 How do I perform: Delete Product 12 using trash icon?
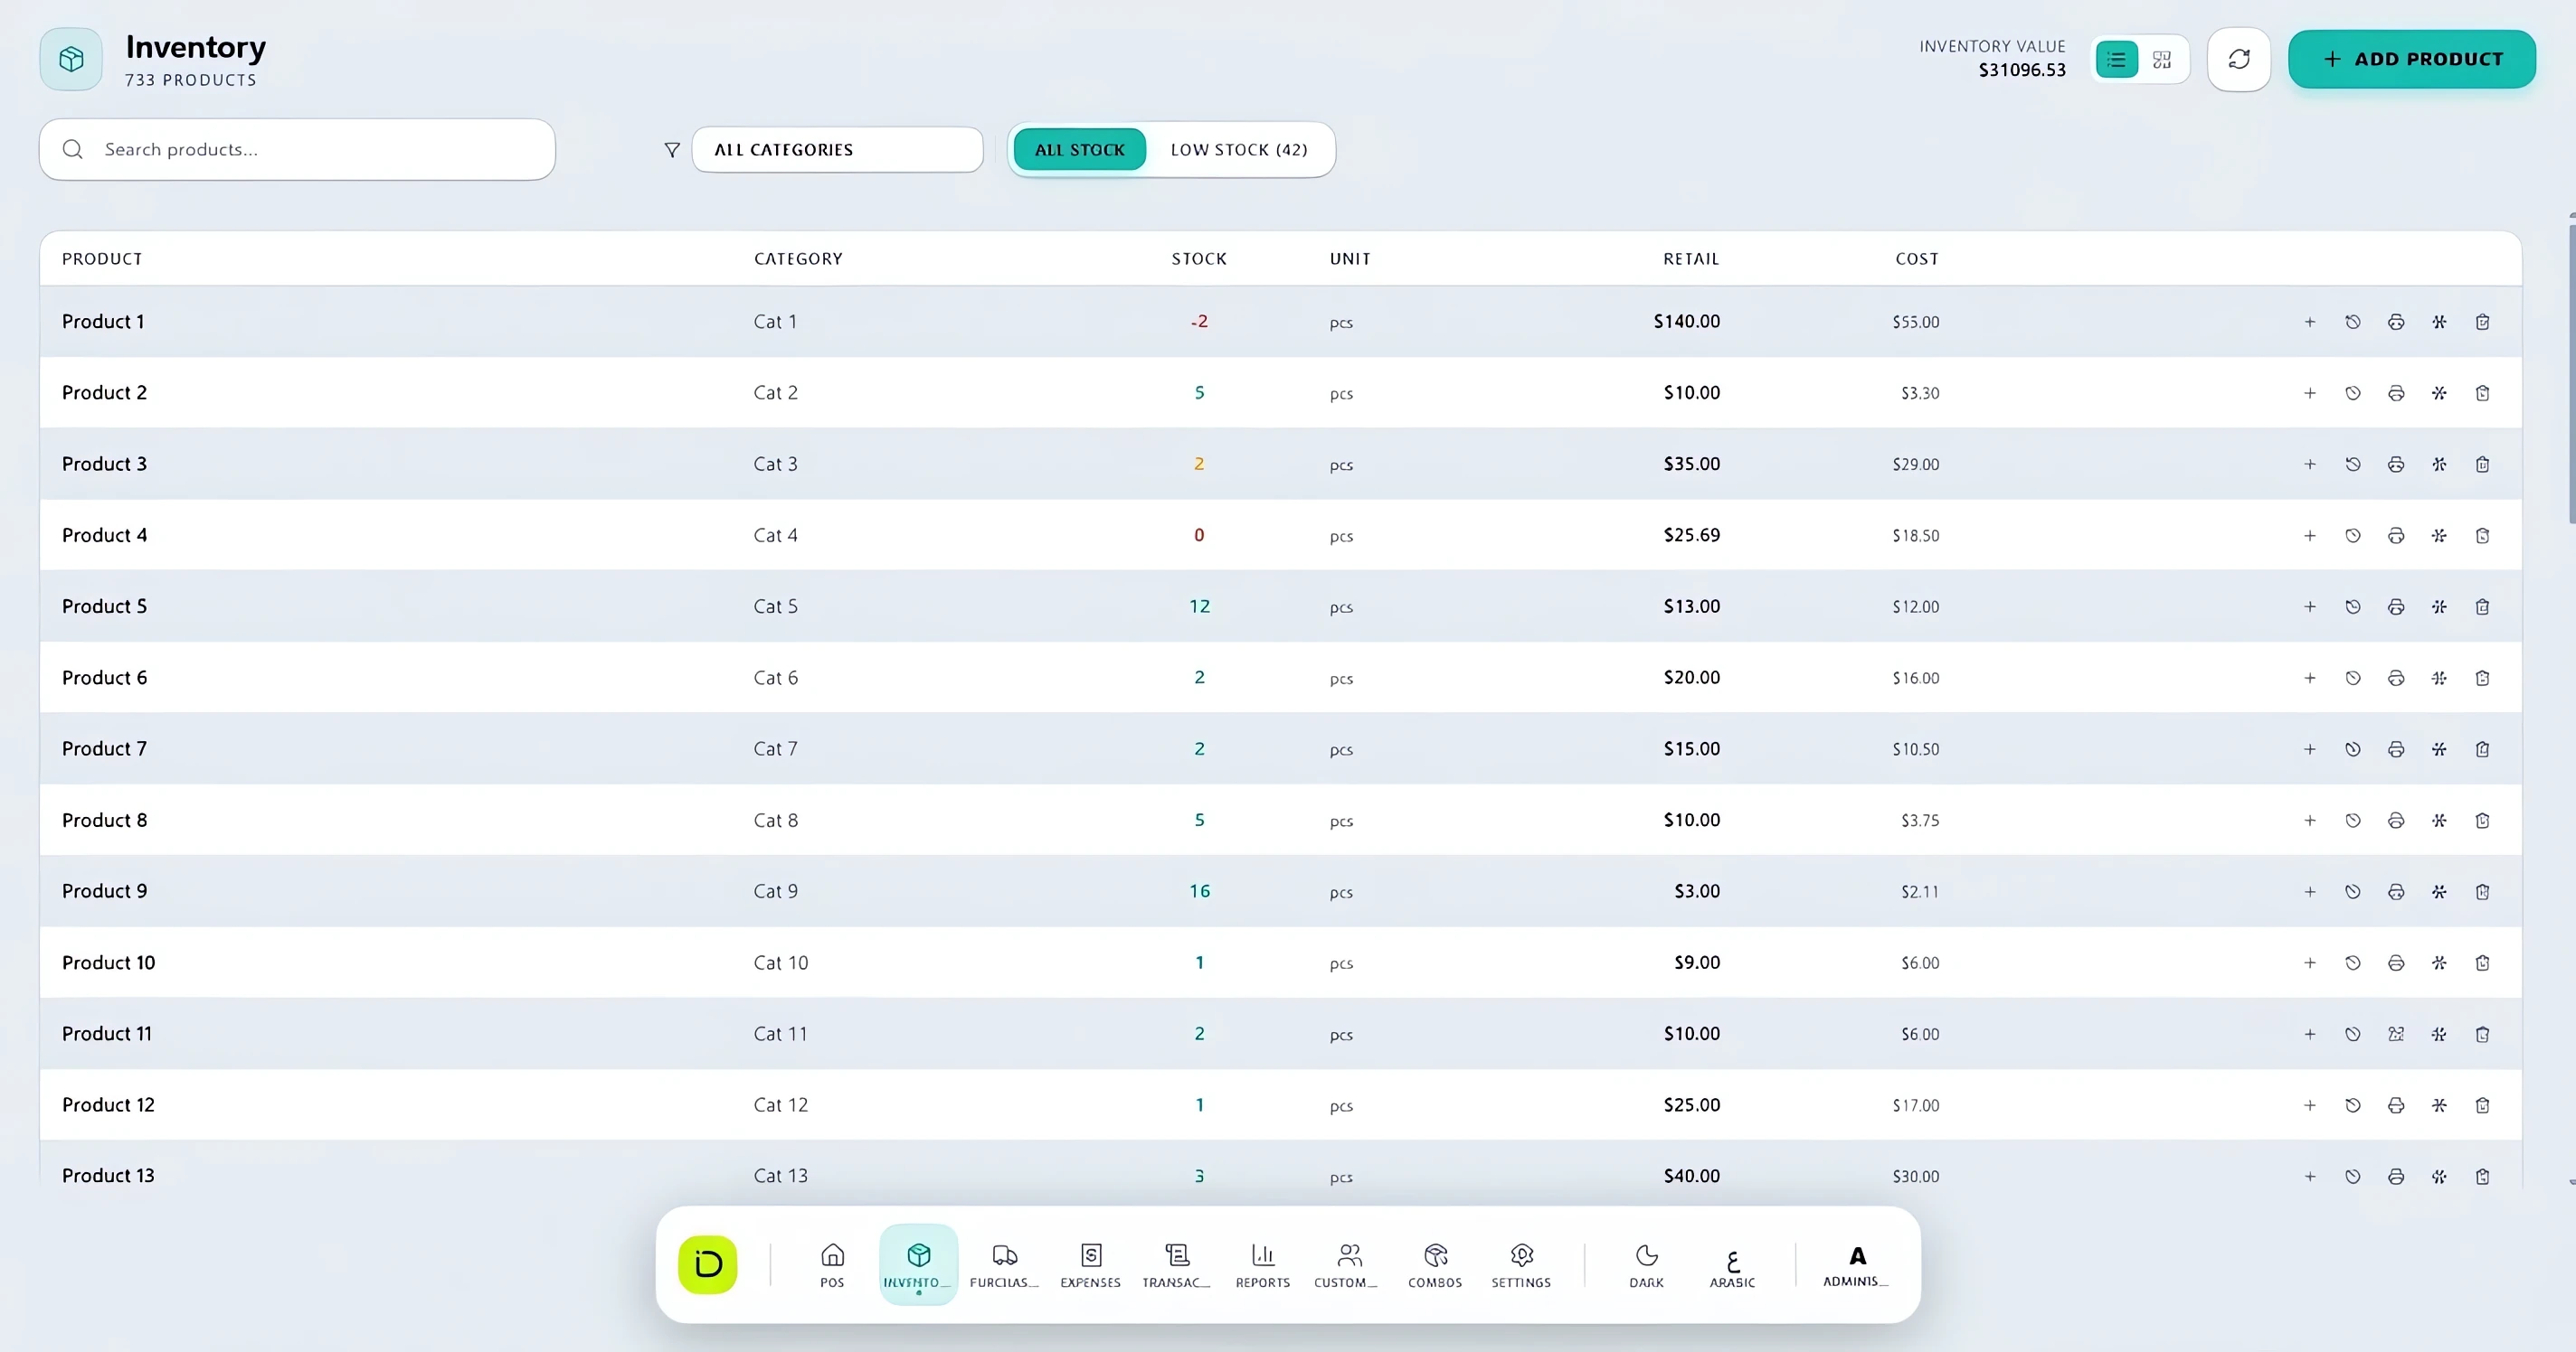point(2482,1105)
